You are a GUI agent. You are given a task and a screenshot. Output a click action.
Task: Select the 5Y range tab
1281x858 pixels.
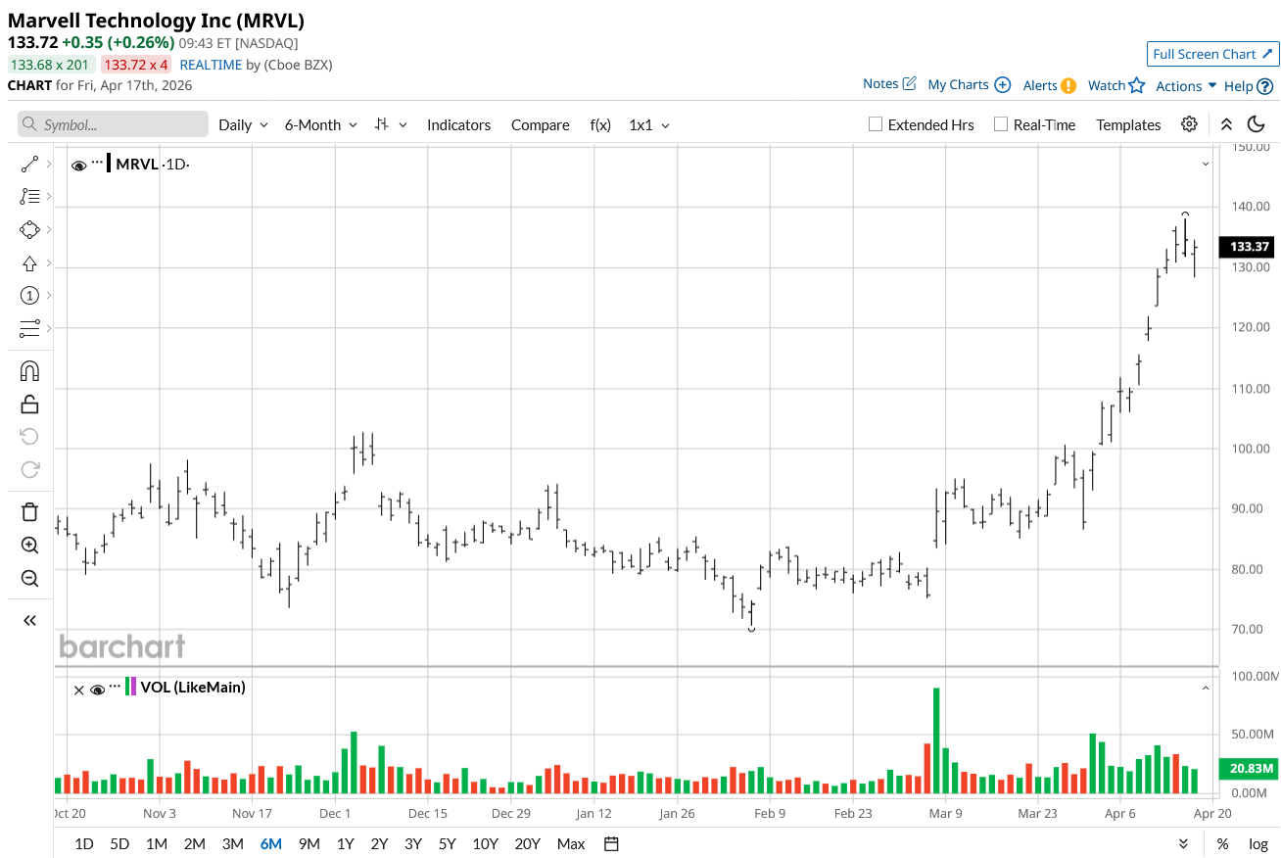pyautogui.click(x=447, y=844)
